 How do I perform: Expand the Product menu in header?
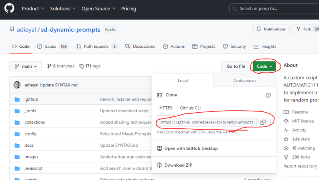pyautogui.click(x=32, y=8)
